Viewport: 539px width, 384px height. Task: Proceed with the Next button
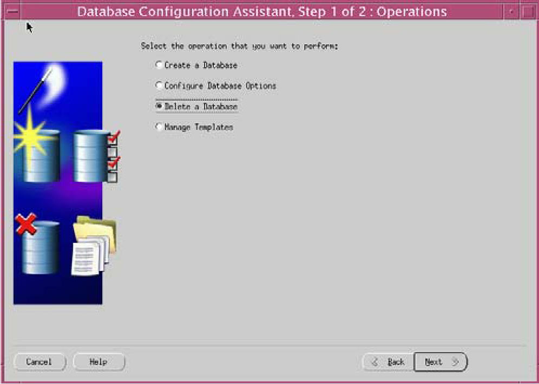441,362
